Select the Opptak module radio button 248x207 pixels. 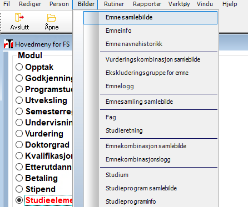coord(19,67)
